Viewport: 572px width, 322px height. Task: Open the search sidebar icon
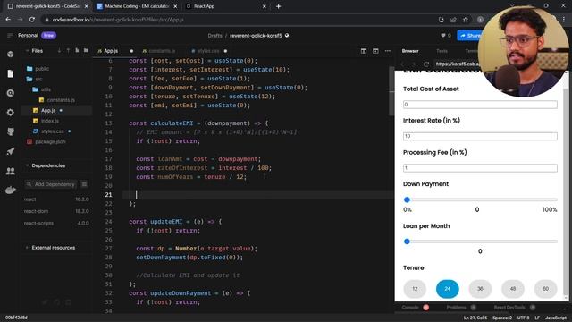coord(10,93)
